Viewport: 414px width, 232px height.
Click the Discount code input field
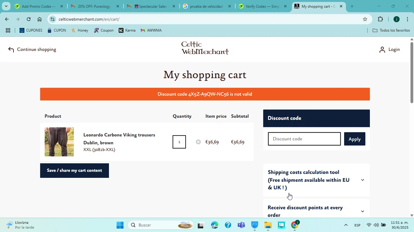point(304,139)
